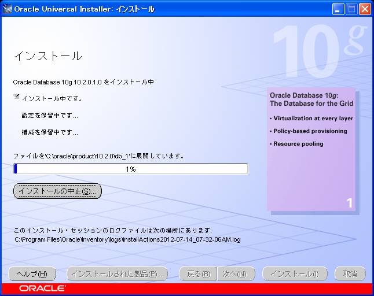This screenshot has height=296, width=374.
Task: Click the インストールされた製品(P)... button
Action: tap(117, 274)
